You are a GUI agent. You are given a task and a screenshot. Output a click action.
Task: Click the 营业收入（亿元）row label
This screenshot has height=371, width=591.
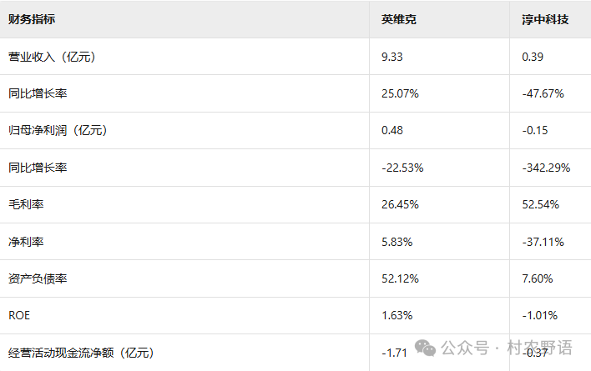pos(52,57)
